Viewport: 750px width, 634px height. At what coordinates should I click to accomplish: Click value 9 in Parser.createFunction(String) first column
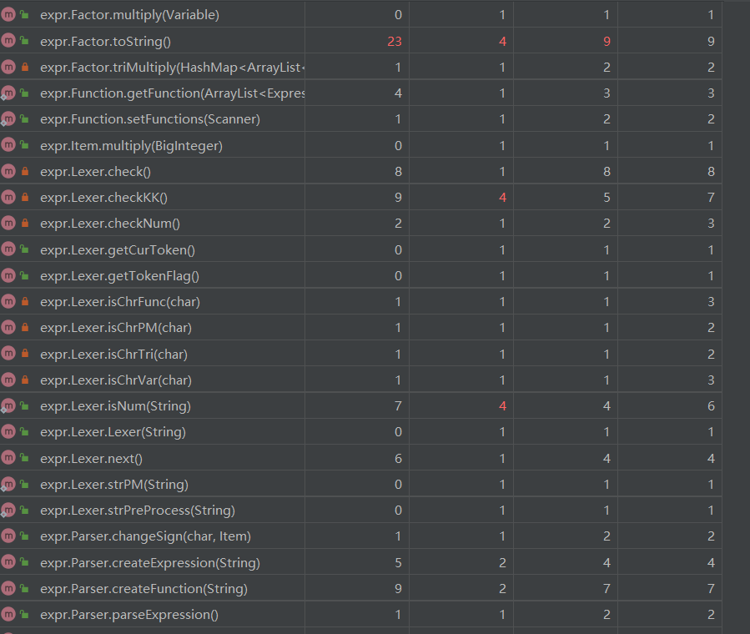398,588
